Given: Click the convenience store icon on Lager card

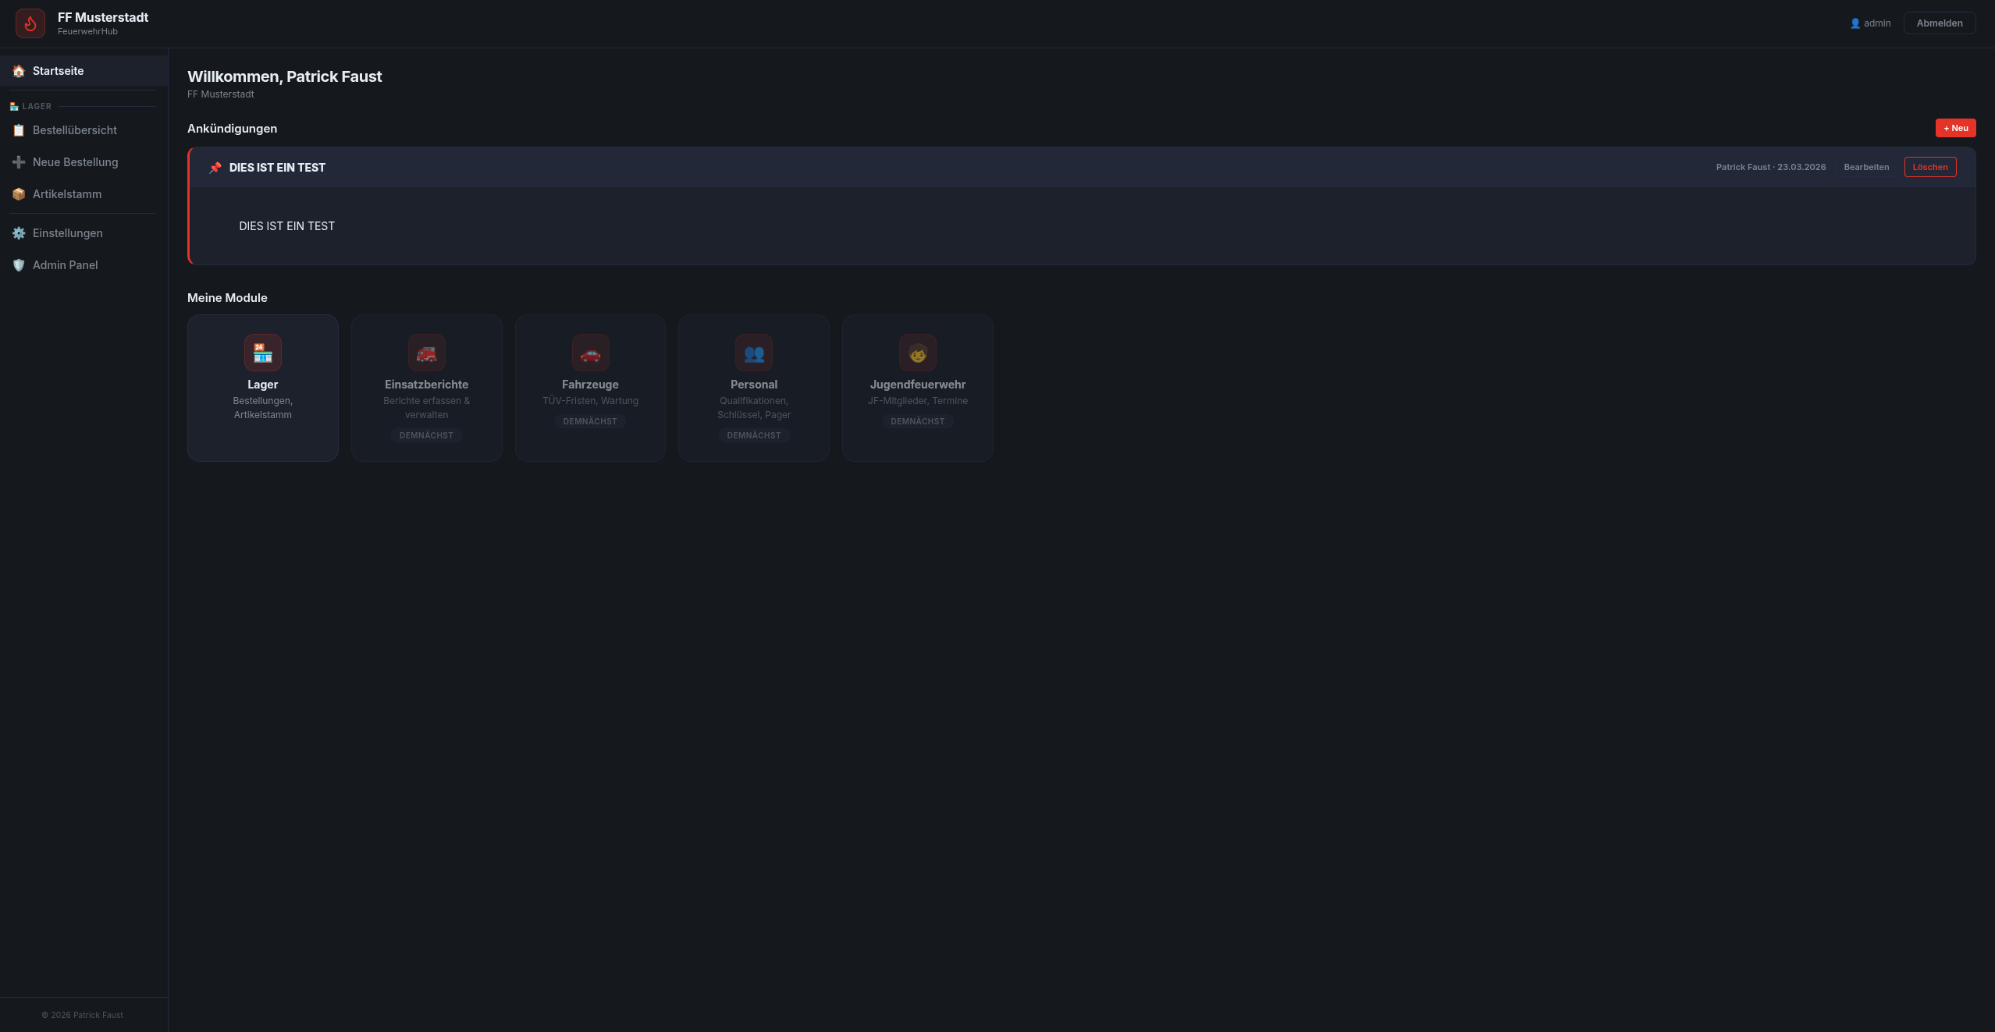Looking at the screenshot, I should tap(262, 352).
